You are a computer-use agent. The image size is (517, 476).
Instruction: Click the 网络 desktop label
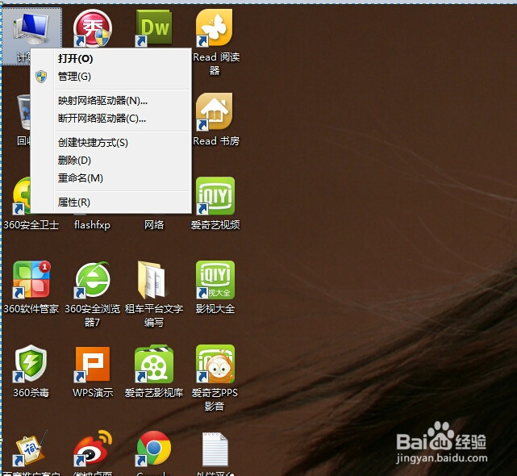154,225
